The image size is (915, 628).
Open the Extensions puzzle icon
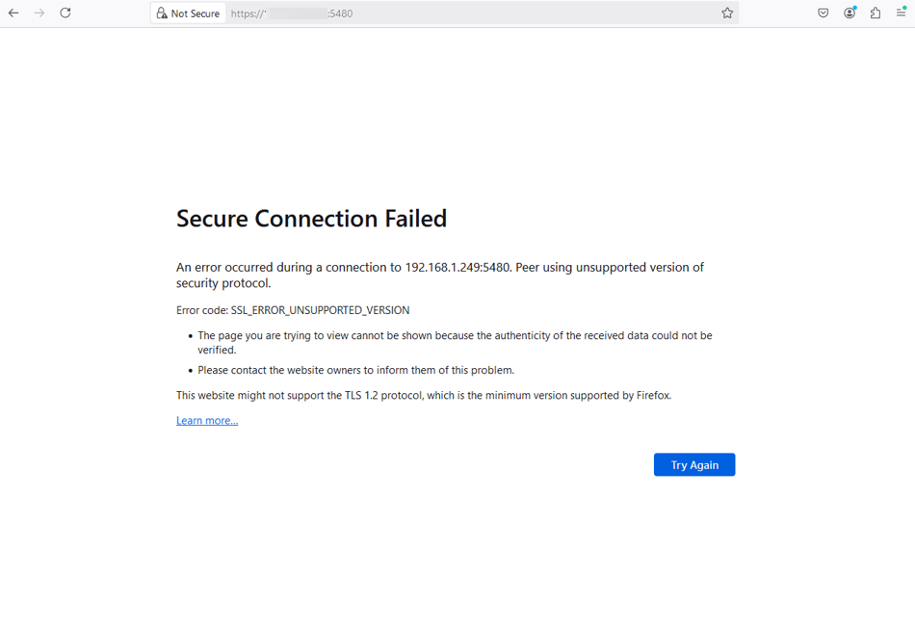tap(876, 13)
